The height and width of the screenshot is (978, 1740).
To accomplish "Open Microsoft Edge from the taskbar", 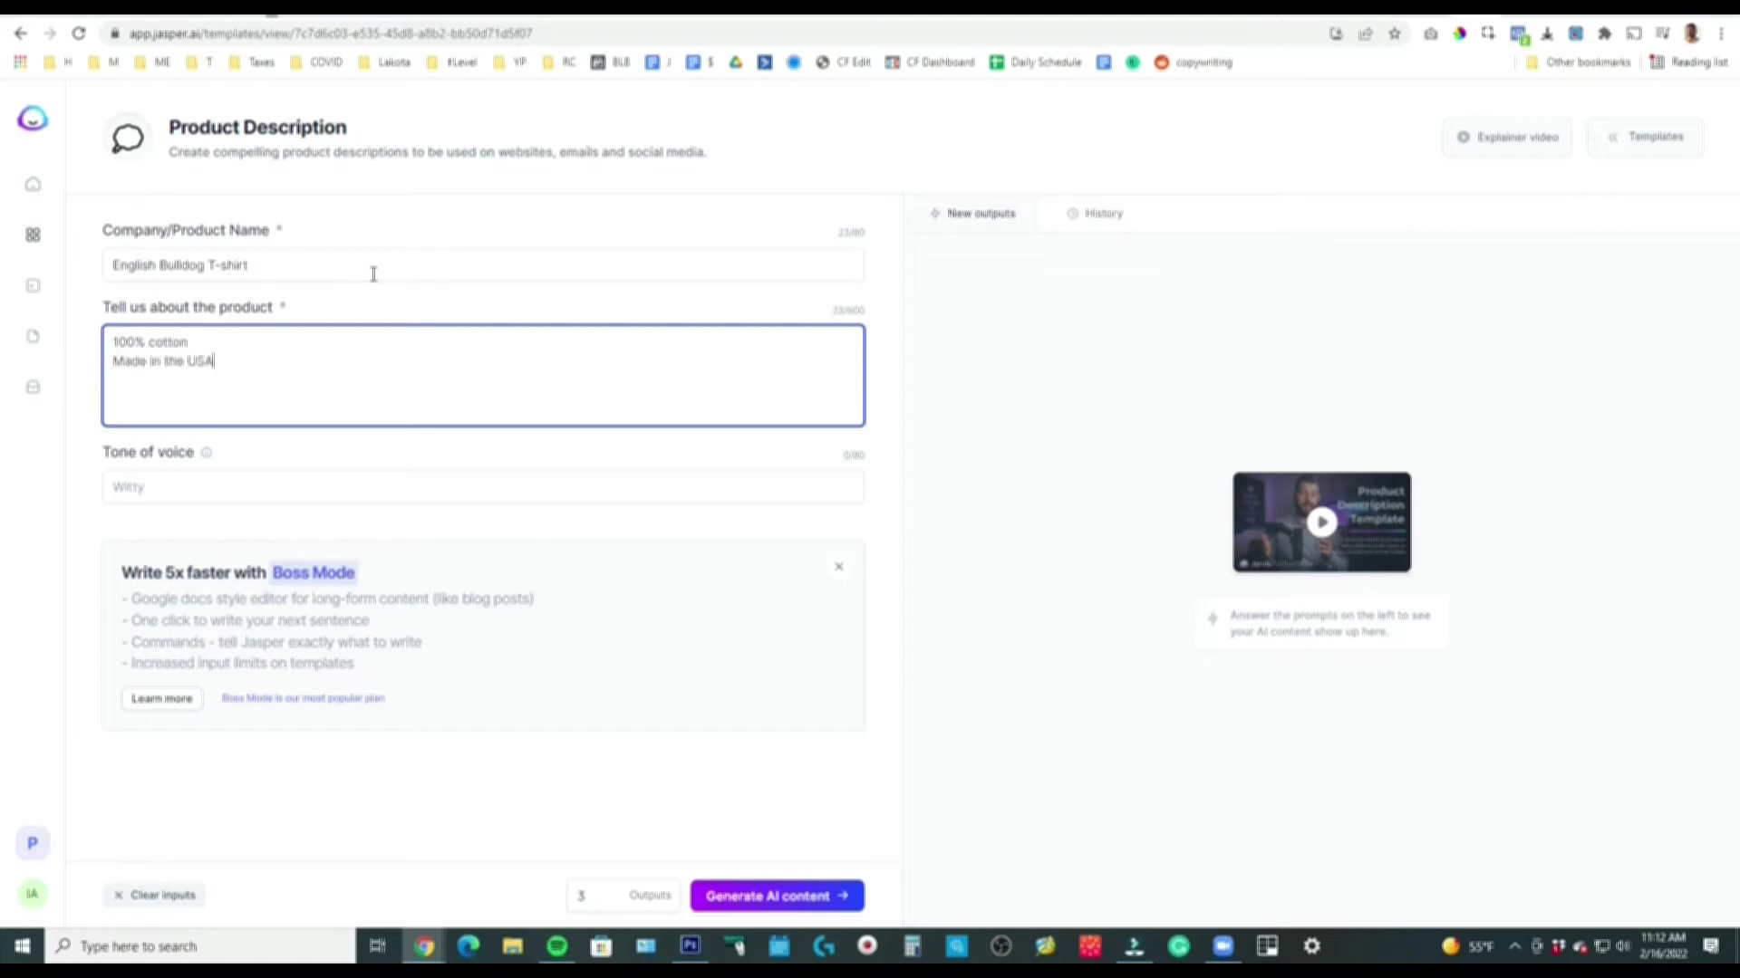I will click(x=469, y=946).
